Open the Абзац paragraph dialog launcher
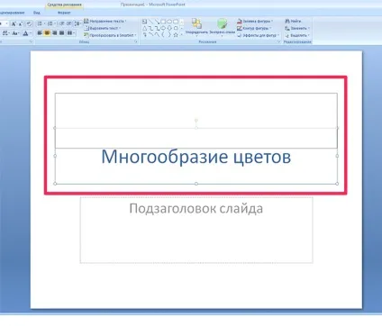The height and width of the screenshot is (326, 382). (136, 42)
